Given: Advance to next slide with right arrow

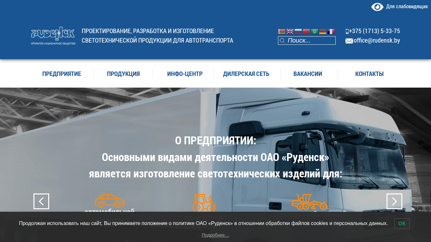Looking at the screenshot, I should [394, 201].
